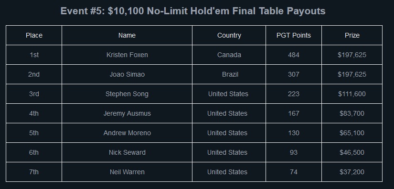Click the PGT Points column header
Image resolution: width=394 pixels, height=189 pixels.
tap(294, 35)
